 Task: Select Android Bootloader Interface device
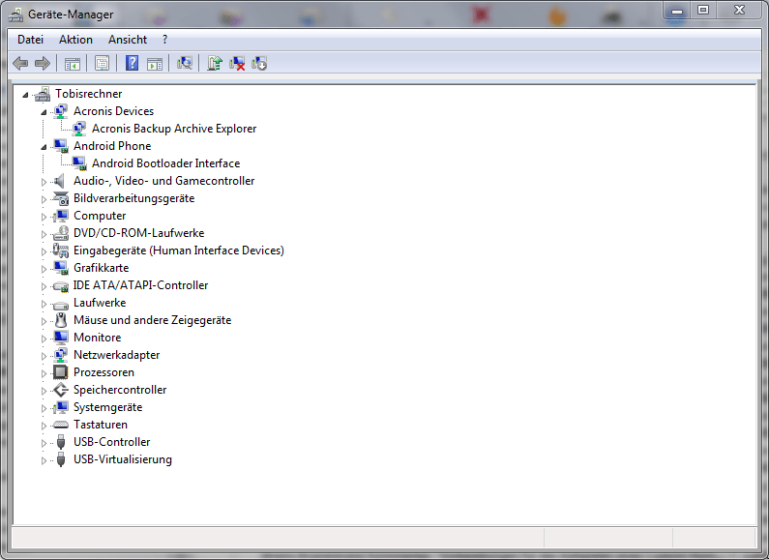[165, 163]
